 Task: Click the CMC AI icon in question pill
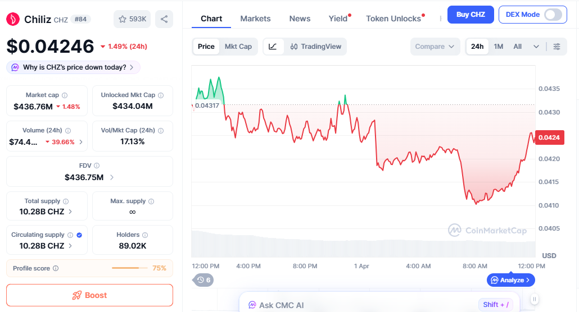click(15, 67)
